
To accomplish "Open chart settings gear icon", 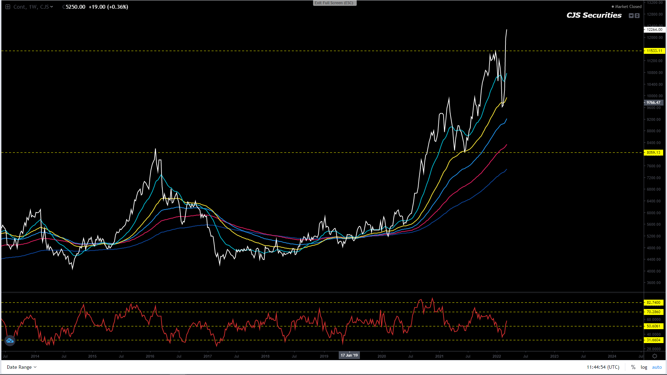I will click(654, 356).
